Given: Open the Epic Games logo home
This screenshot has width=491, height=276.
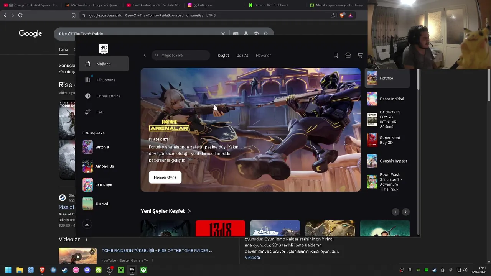Looking at the screenshot, I should pos(104,49).
